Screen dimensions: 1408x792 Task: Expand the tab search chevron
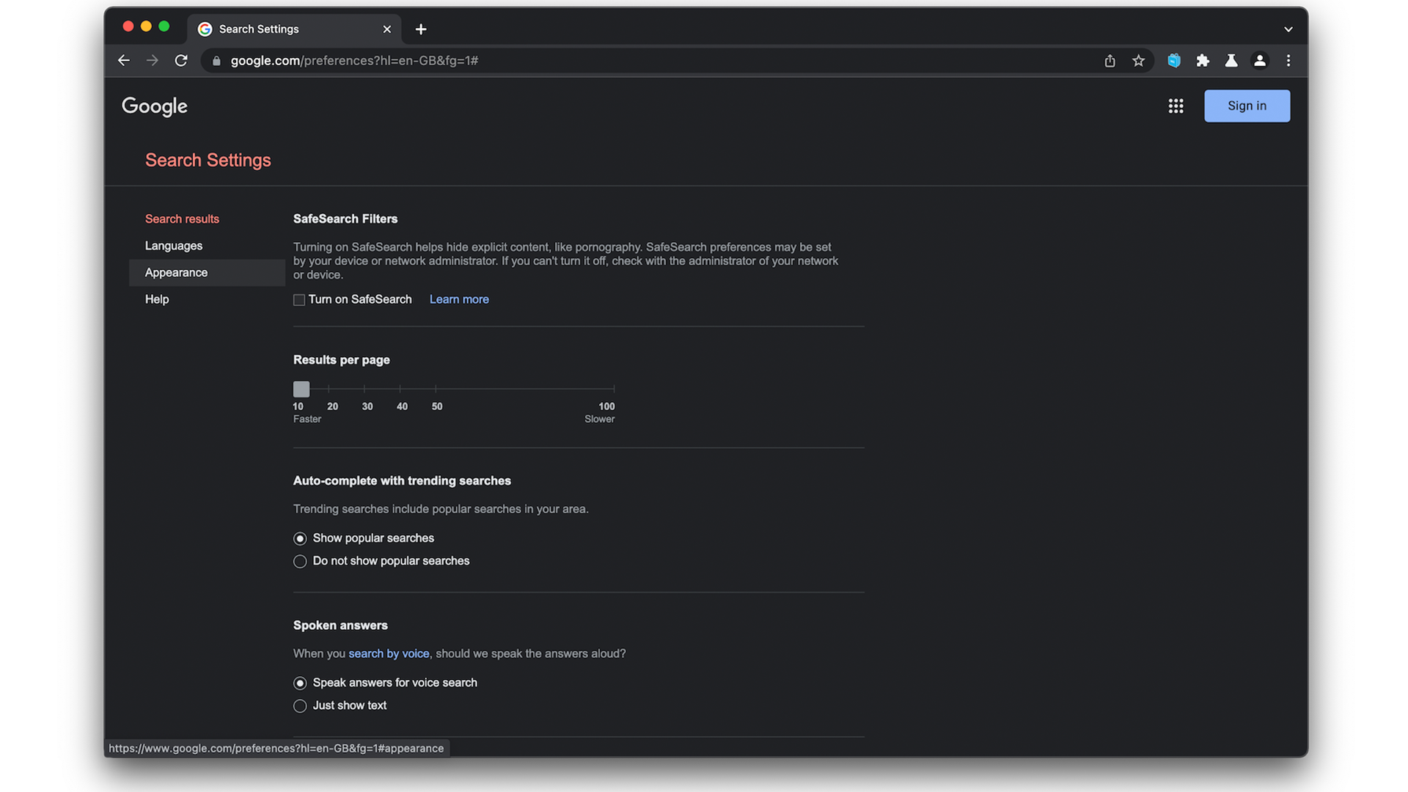pos(1288,29)
